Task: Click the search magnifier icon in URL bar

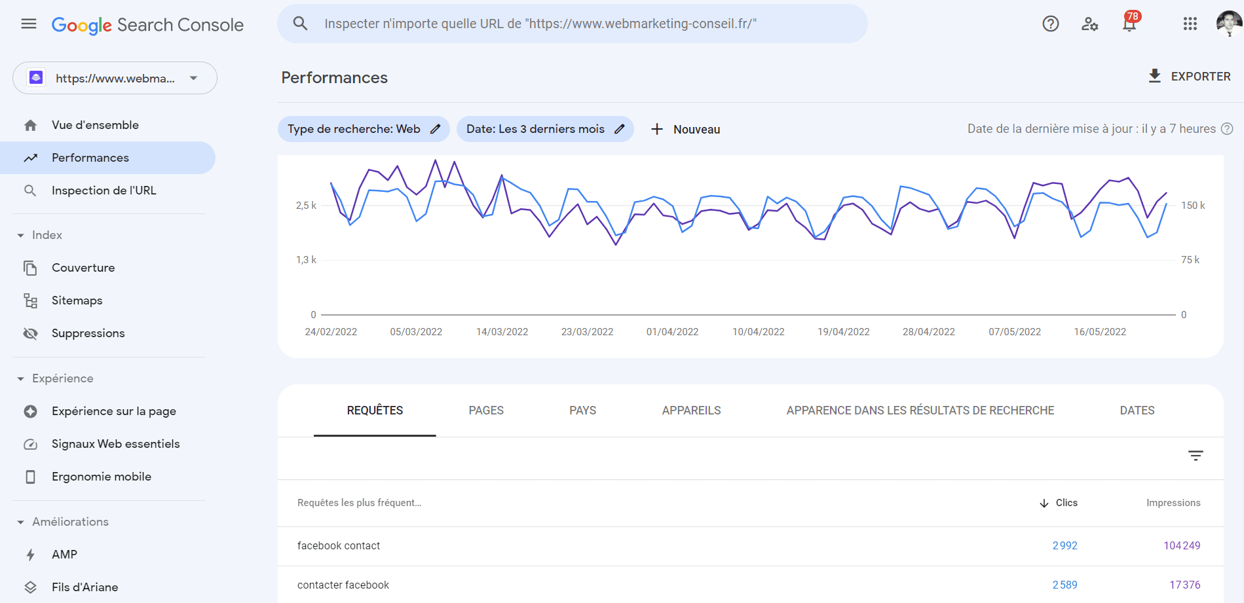Action: (x=300, y=24)
